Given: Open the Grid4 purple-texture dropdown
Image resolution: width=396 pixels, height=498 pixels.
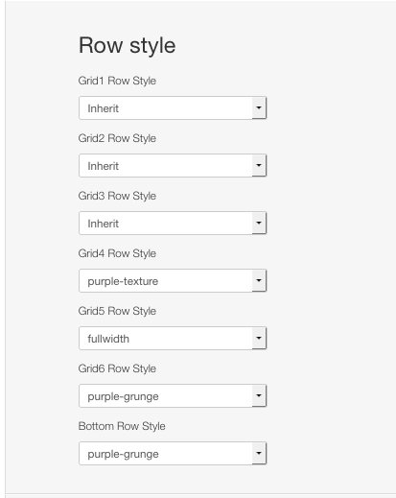Looking at the screenshot, I should pos(173,281).
